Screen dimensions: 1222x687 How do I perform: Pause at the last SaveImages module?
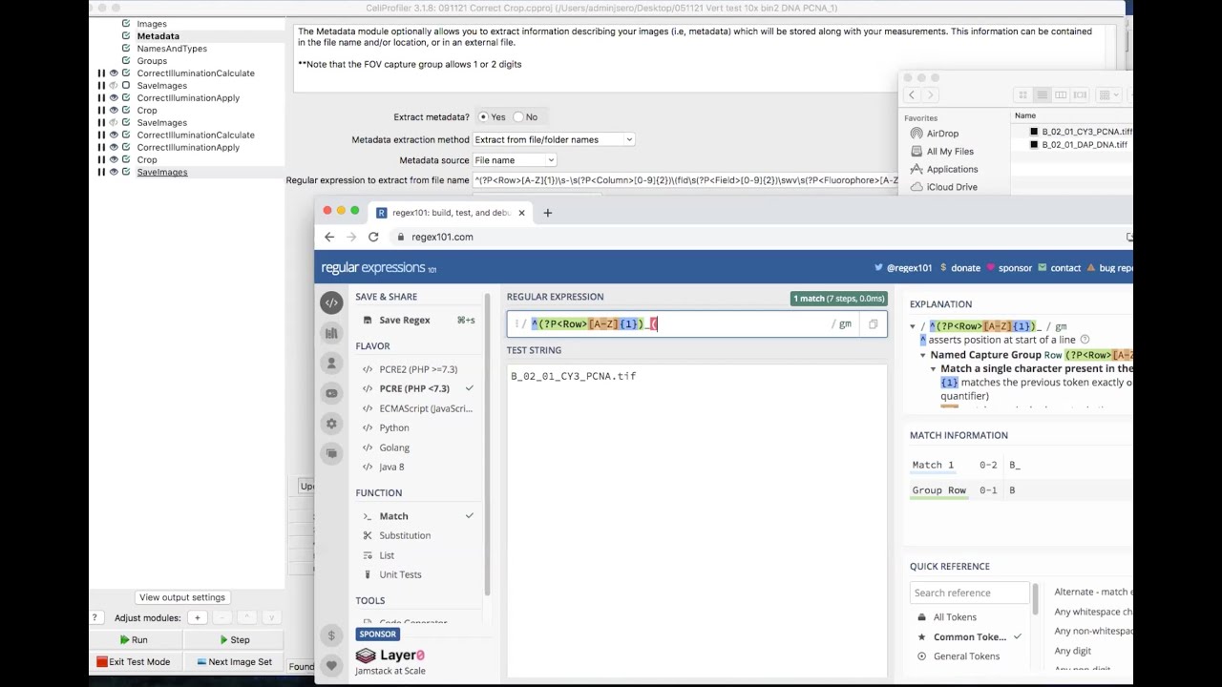pyautogui.click(x=101, y=172)
